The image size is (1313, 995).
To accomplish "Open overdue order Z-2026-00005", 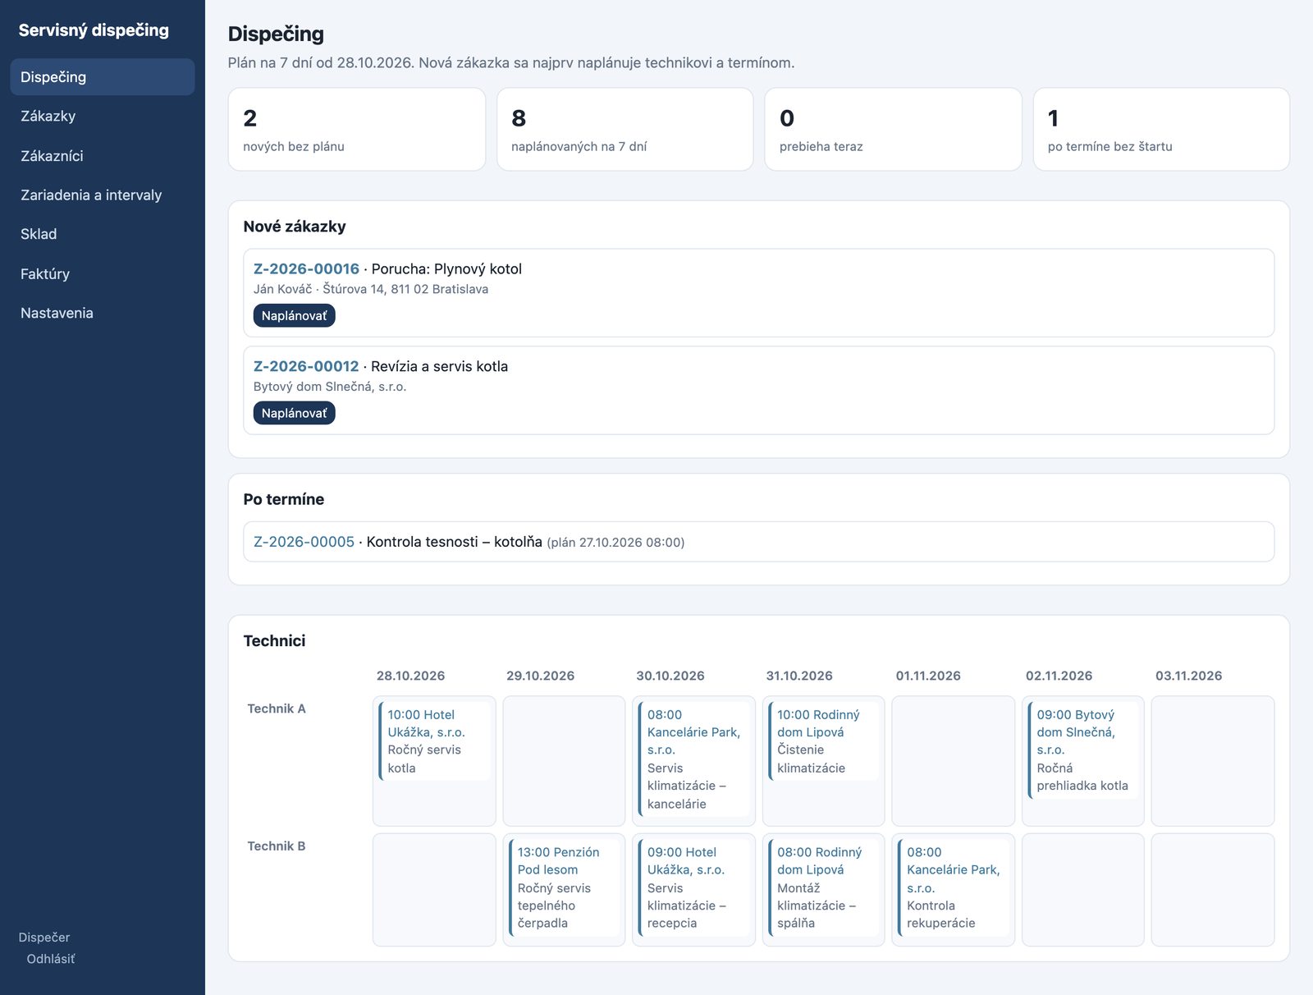I will (304, 542).
